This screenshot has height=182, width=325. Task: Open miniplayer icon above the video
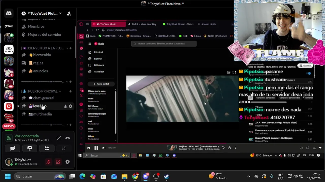pyautogui.click(x=229, y=72)
